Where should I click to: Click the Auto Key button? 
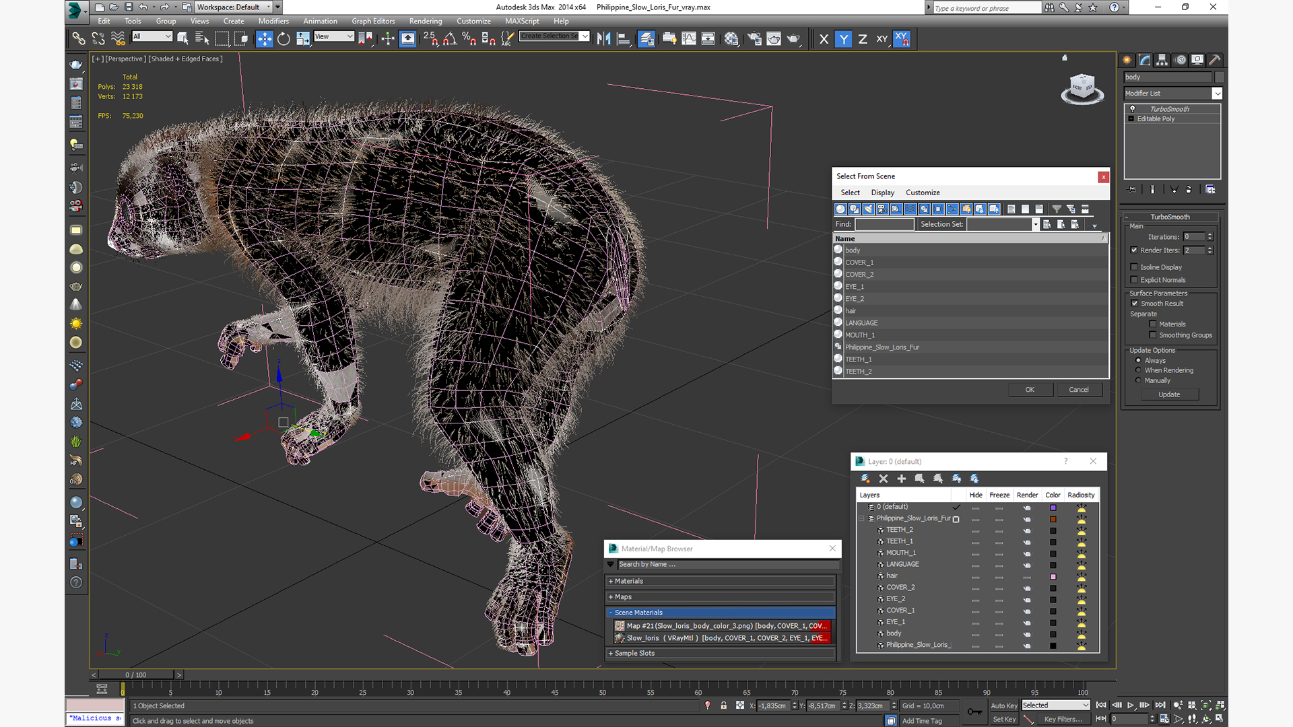coord(1004,705)
